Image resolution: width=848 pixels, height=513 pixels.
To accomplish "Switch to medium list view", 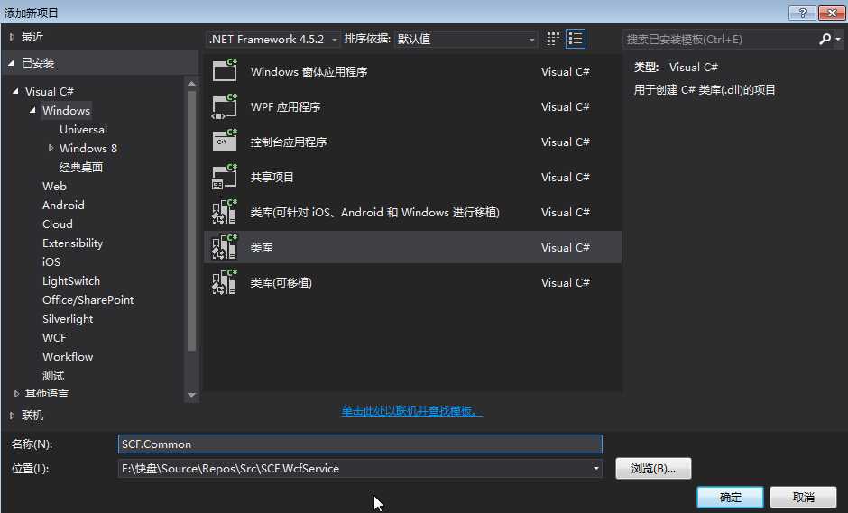I will (576, 39).
